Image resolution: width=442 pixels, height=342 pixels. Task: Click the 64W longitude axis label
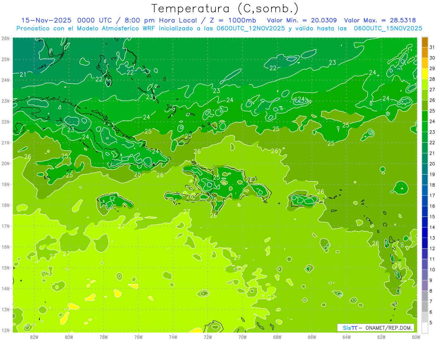pos(347,337)
